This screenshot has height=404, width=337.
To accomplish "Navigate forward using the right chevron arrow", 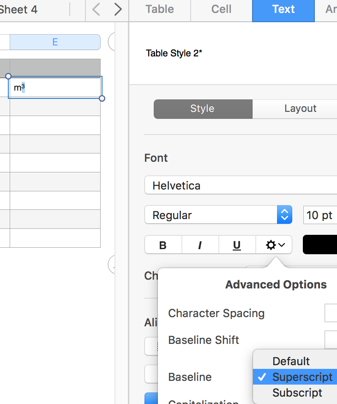I will pyautogui.click(x=118, y=8).
